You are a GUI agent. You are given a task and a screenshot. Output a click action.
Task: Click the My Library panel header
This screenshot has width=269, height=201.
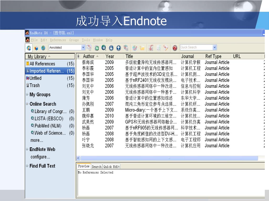pyautogui.click(x=50, y=57)
